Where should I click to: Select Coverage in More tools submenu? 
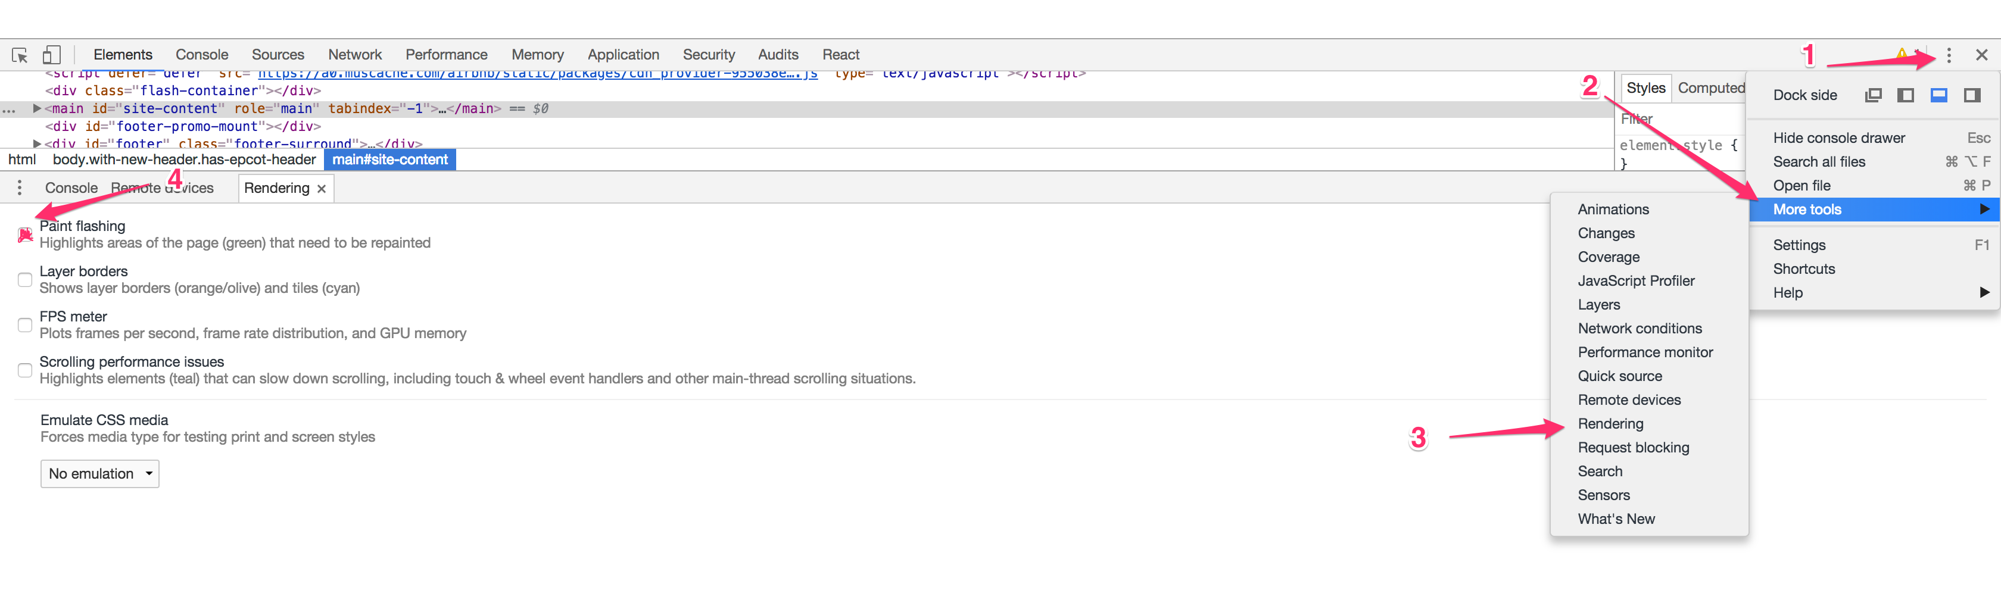click(1649, 257)
